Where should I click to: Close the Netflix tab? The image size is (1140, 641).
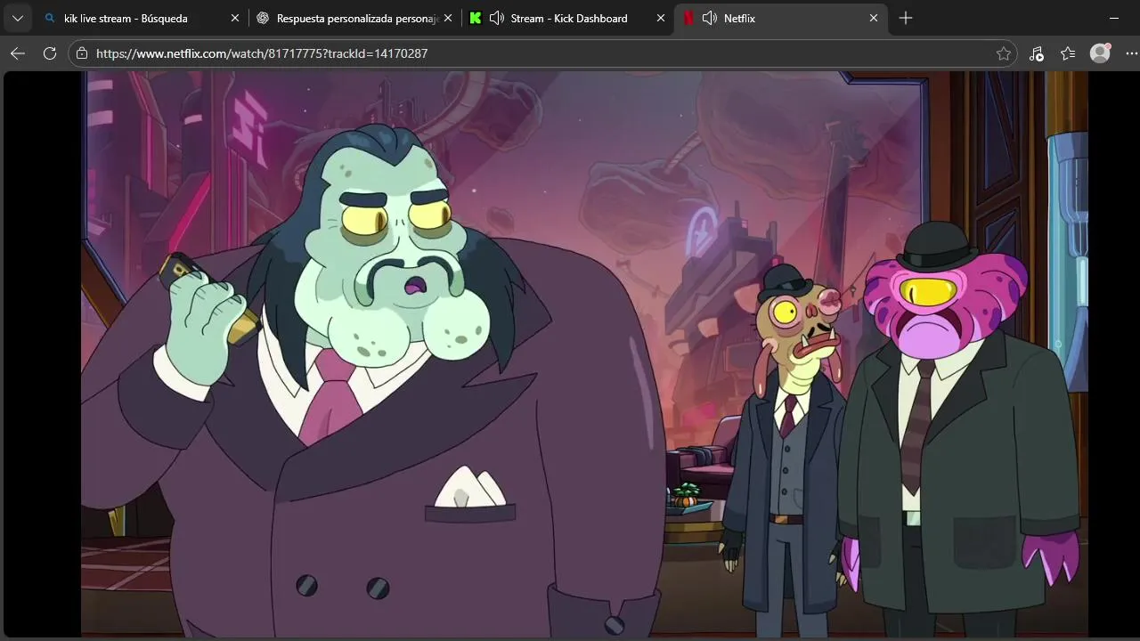click(x=874, y=18)
